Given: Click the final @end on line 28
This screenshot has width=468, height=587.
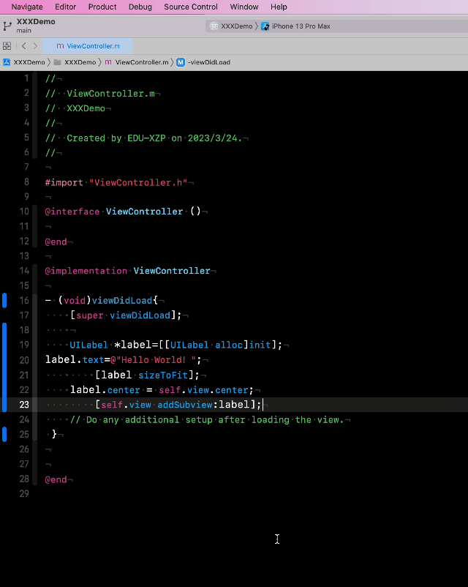Looking at the screenshot, I should tap(56, 479).
